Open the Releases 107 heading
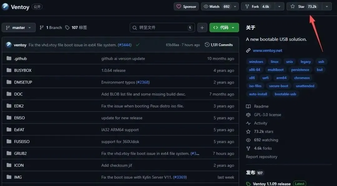This screenshot has width=337, height=186. [255, 173]
